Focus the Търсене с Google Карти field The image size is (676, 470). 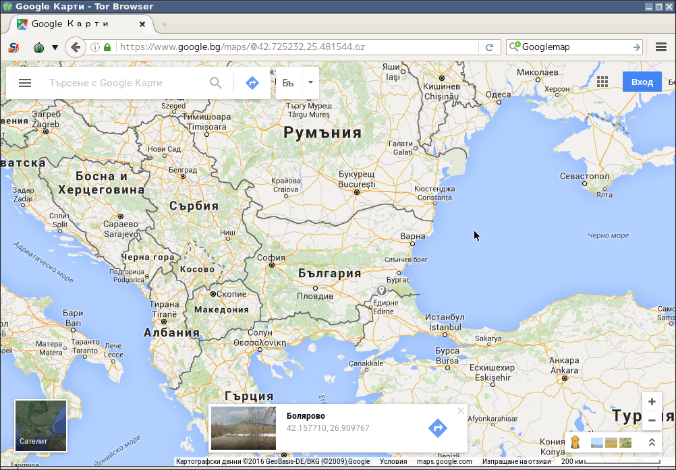click(x=125, y=83)
